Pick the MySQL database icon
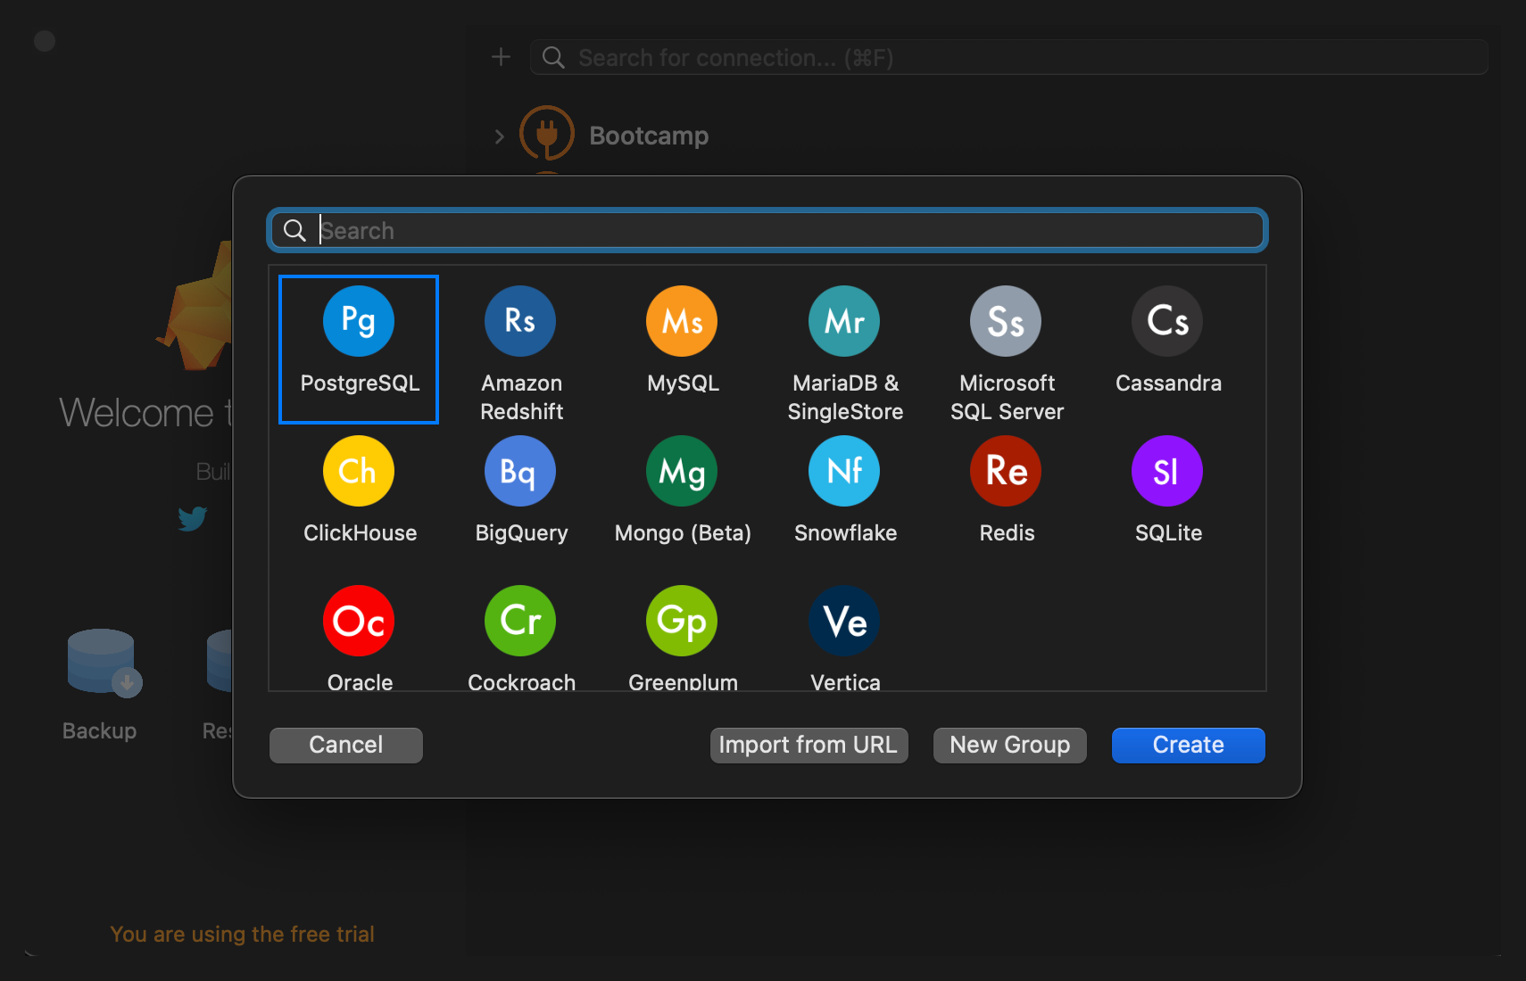Image resolution: width=1526 pixels, height=981 pixels. click(x=682, y=322)
